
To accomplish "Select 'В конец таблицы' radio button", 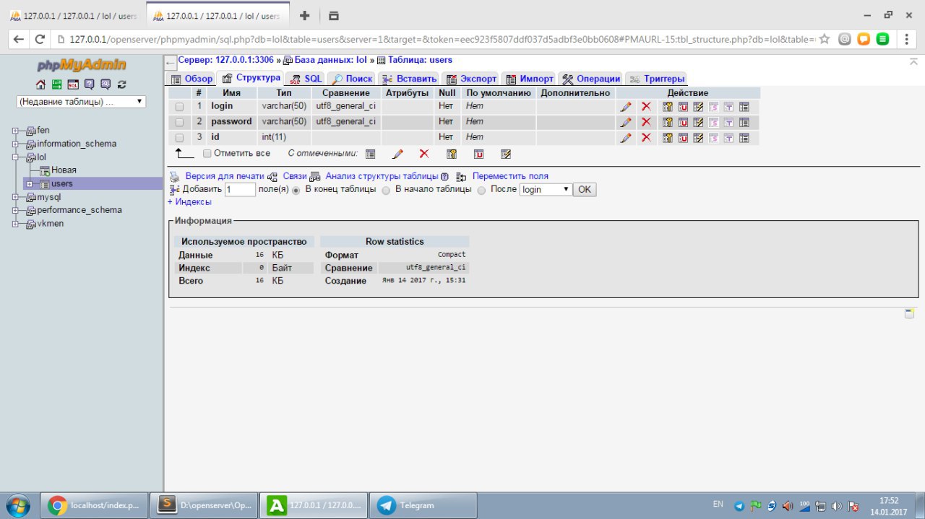I will pos(296,191).
